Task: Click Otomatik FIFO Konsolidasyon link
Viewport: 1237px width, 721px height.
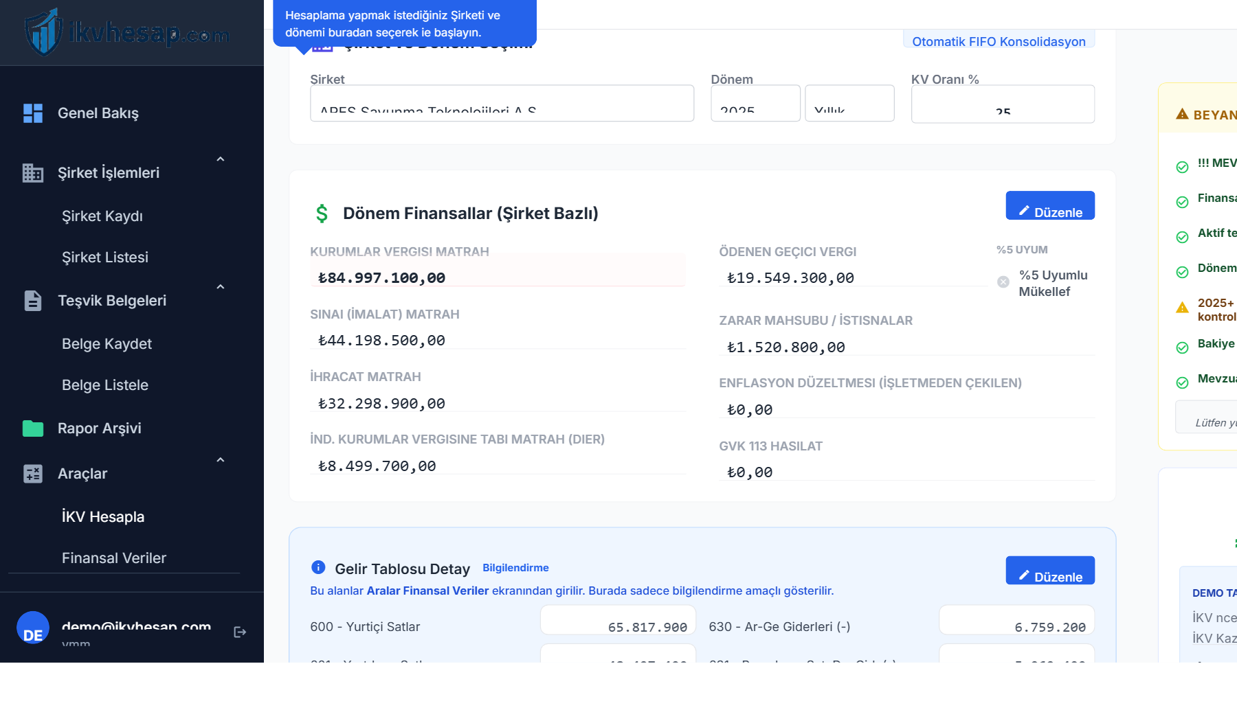Action: click(x=999, y=41)
